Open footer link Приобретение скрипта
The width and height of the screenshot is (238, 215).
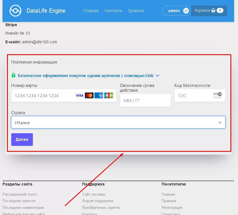pos(101,208)
